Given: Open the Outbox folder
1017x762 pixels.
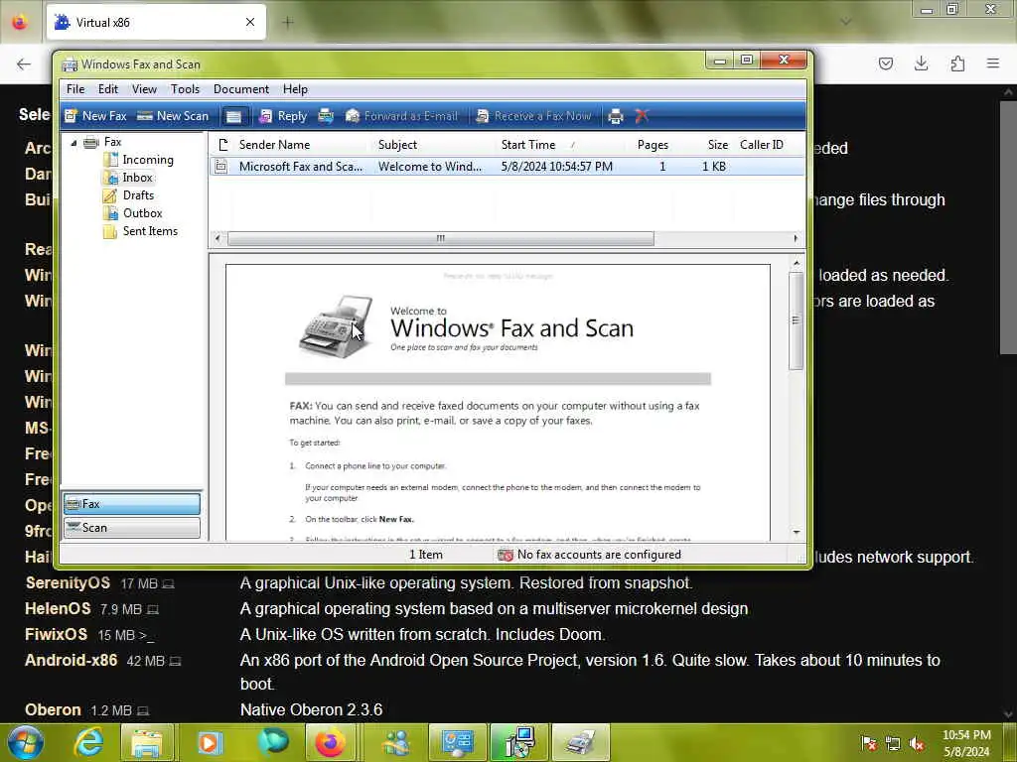Looking at the screenshot, I should 142,213.
